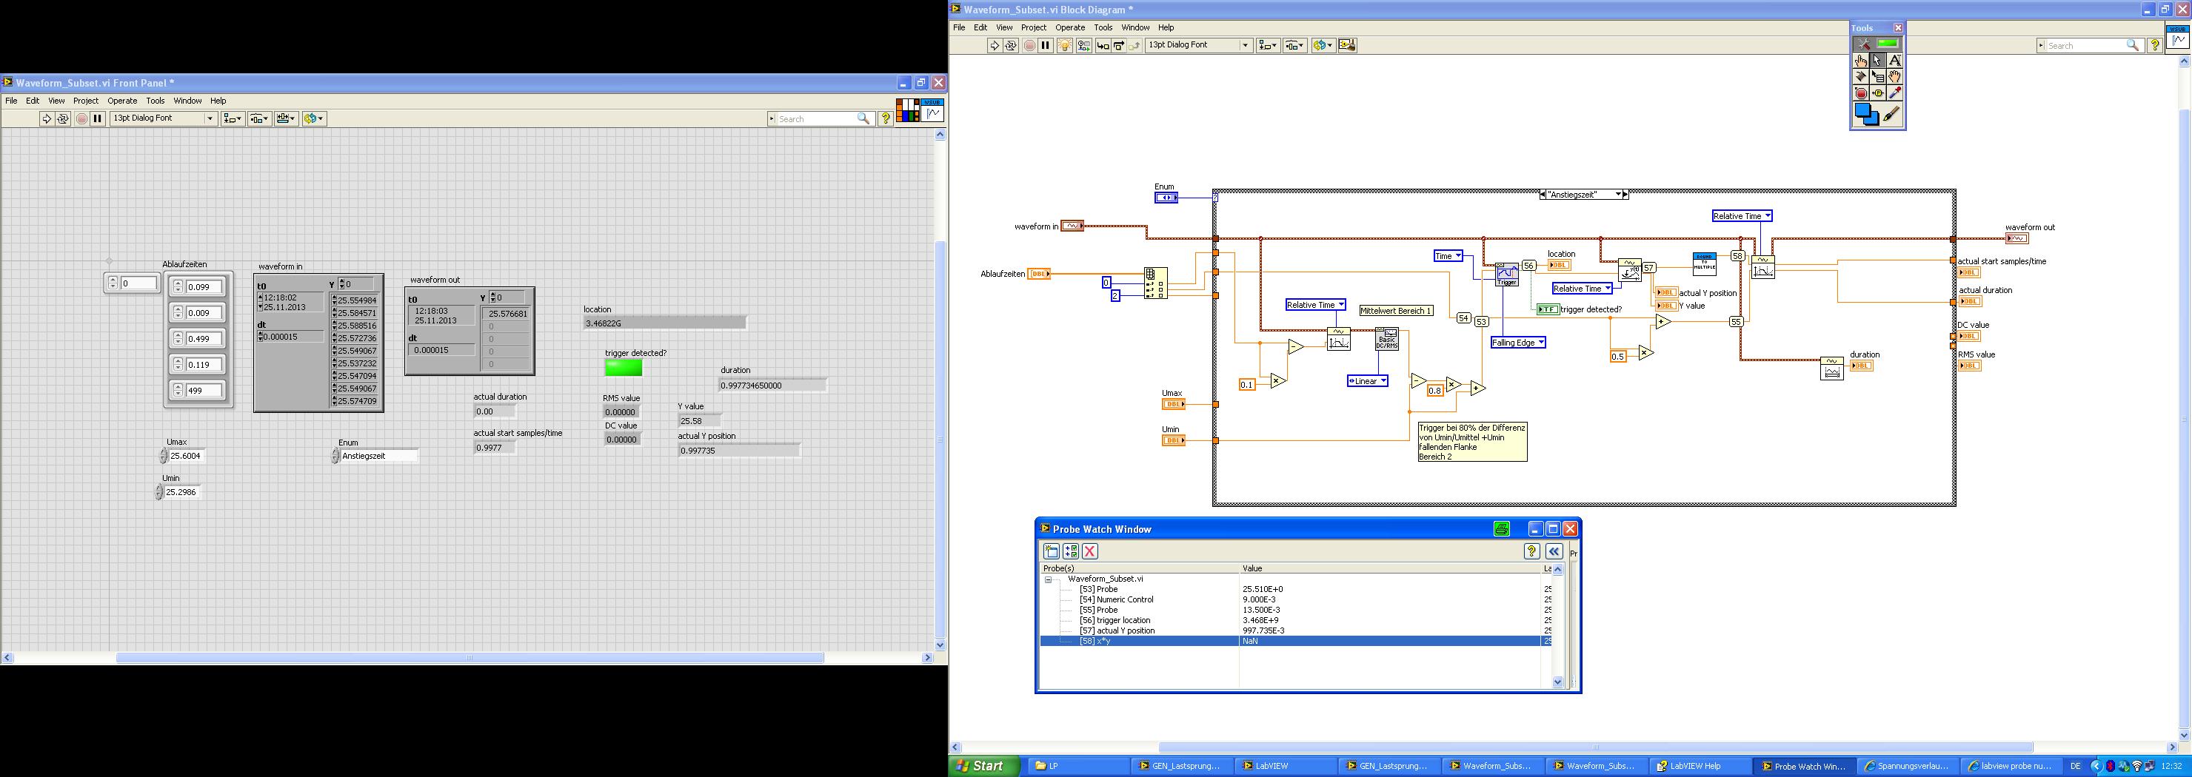Enable Highlight Execution lightbulb in Block Diagram
The height and width of the screenshot is (777, 2192).
pyautogui.click(x=1063, y=46)
